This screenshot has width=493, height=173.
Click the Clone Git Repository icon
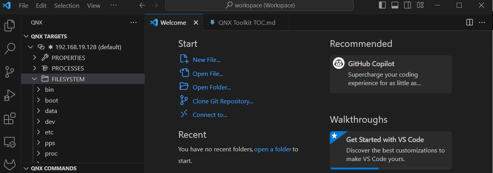(x=184, y=101)
